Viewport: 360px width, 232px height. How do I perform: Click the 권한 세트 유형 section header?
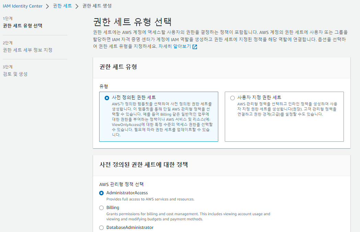point(118,67)
